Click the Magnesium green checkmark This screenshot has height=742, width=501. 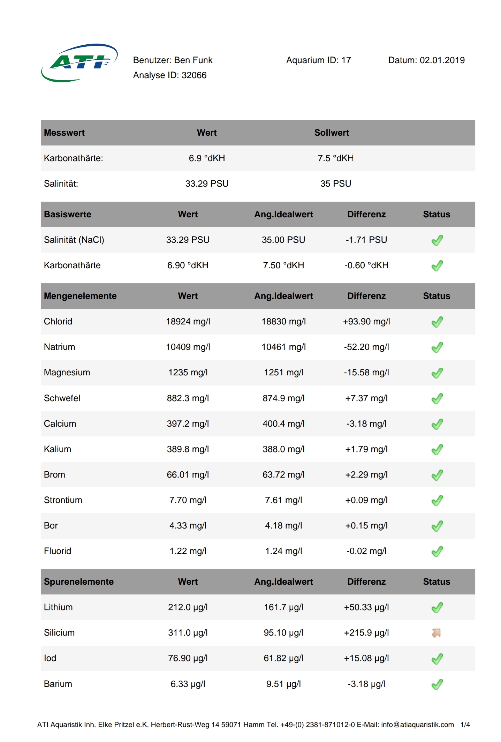click(437, 373)
